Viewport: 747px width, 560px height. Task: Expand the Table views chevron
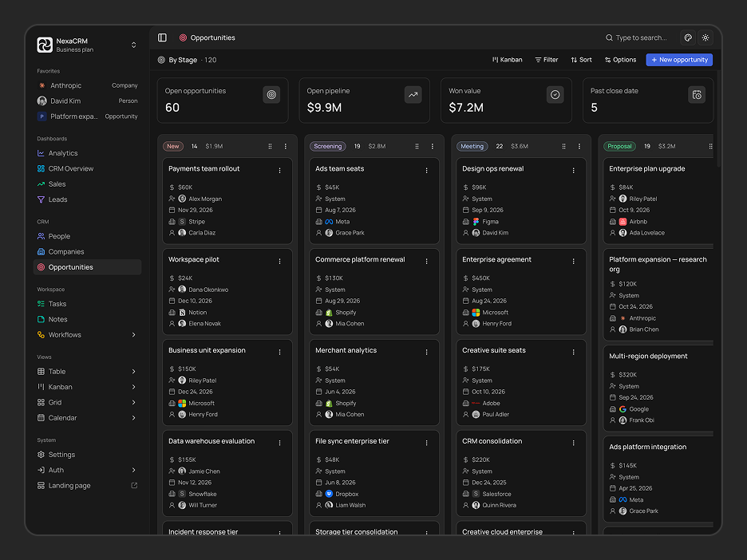(x=134, y=372)
